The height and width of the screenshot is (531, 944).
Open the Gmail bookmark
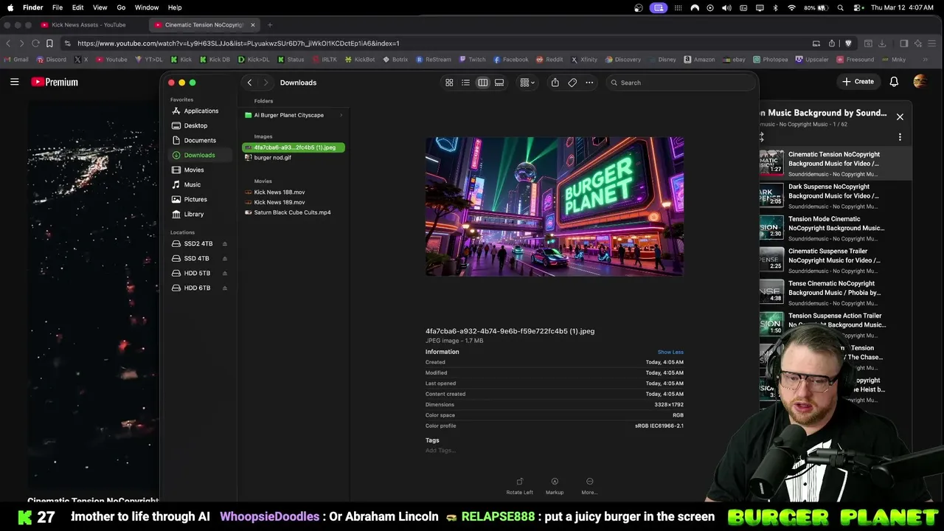pyautogui.click(x=15, y=59)
